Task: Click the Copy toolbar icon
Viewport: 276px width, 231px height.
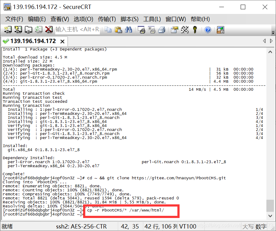Action: [x=108, y=30]
